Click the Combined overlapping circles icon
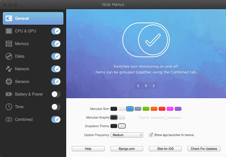Viewport: 226px width, 157px height. point(9,119)
